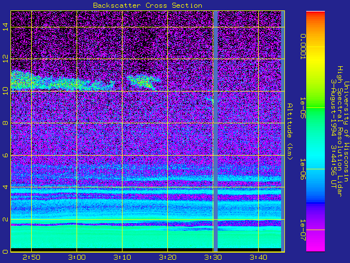The width and height of the screenshot is (350, 263).
Task: Click the 'Altitude (km)' axis title
Action: (289, 131)
